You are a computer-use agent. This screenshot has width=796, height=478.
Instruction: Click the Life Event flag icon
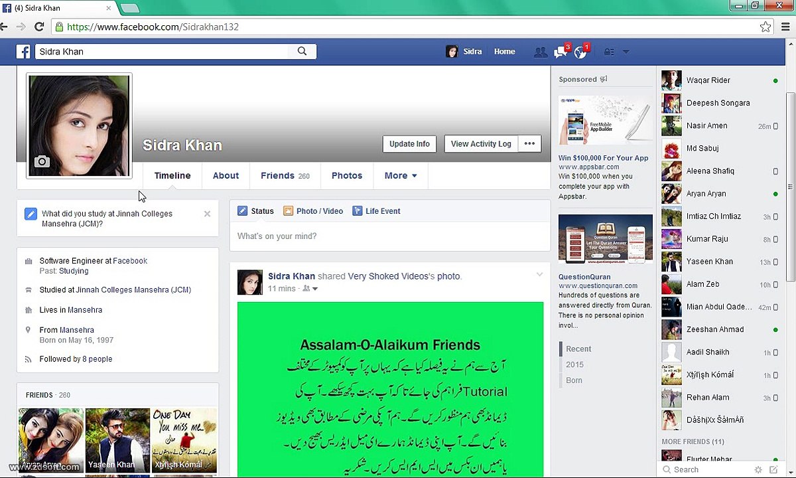click(x=358, y=211)
